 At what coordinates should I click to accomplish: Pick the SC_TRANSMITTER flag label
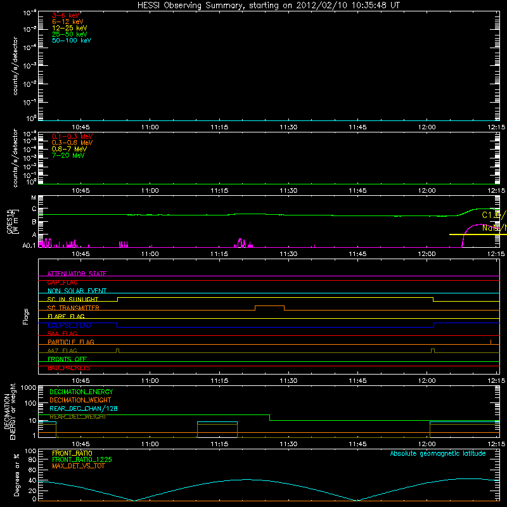coord(74,308)
